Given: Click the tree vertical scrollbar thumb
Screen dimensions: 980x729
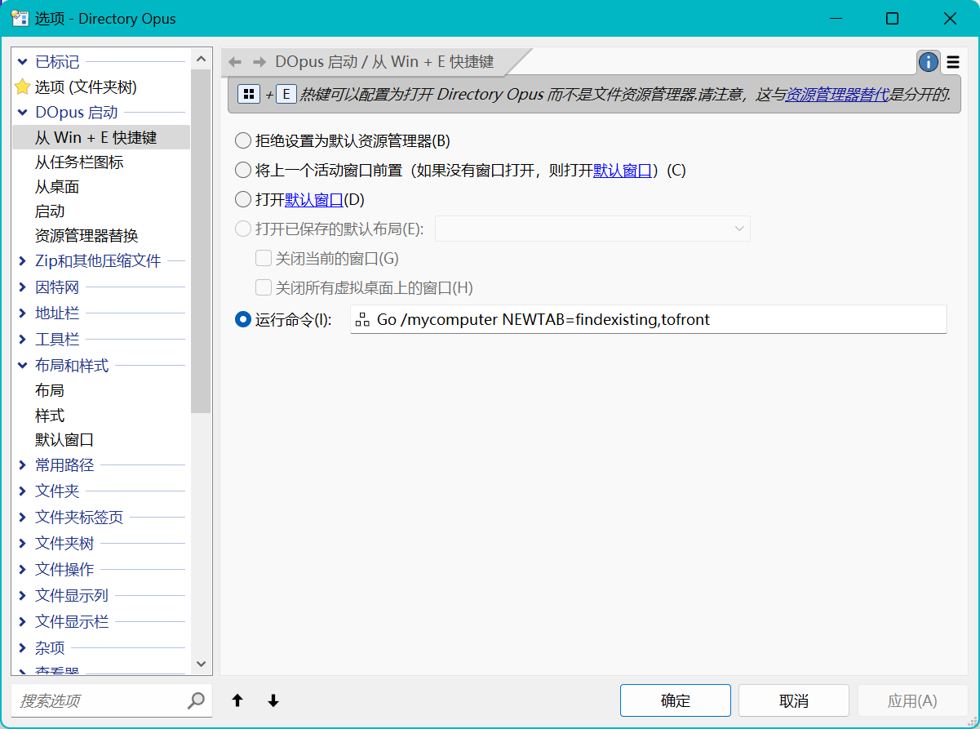Looking at the screenshot, I should coord(201,241).
